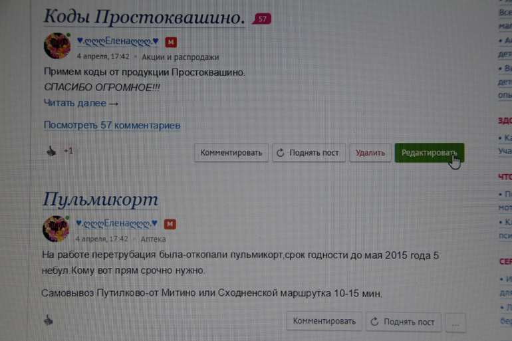Click the red M badge in first post
Viewport: 512px width, 341px height.
pos(171,43)
